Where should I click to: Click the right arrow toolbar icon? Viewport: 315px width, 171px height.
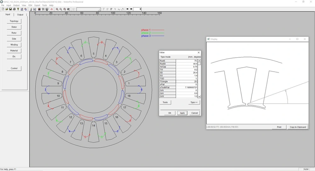tap(131, 9)
